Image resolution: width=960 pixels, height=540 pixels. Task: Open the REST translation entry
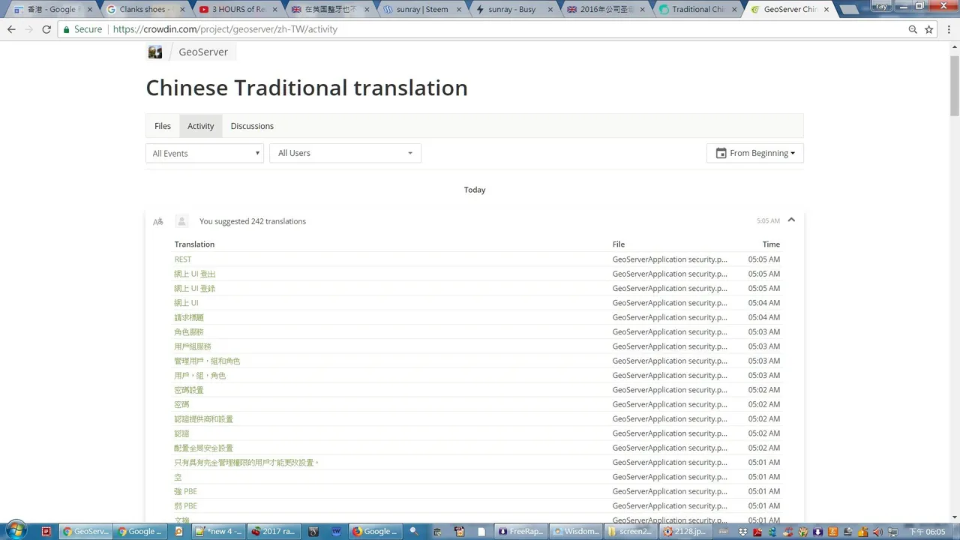coord(183,259)
